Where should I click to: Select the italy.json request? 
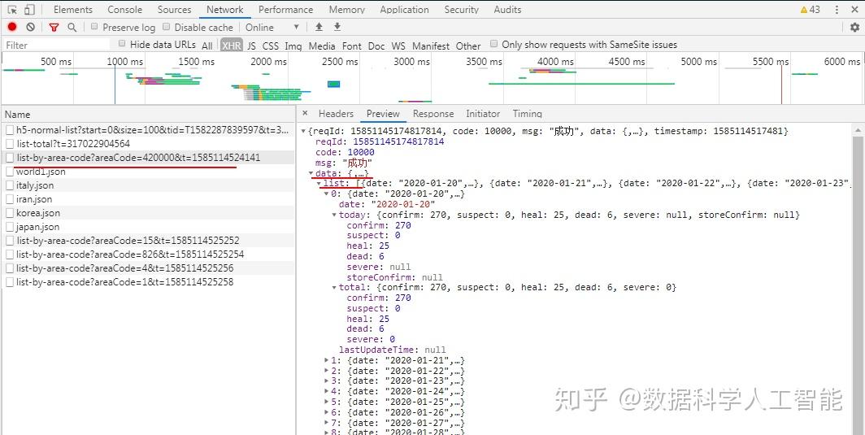pyautogui.click(x=149, y=185)
